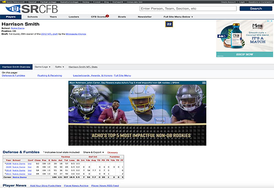
Task: Open the Minnesota Vikings link
Action: pyautogui.click(x=76, y=34)
